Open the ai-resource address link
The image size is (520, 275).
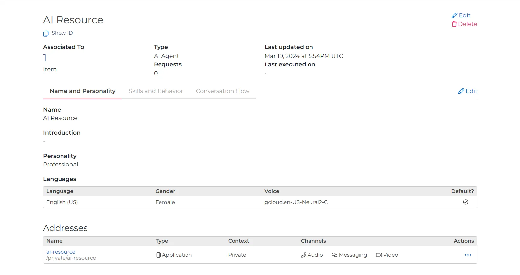point(61,252)
